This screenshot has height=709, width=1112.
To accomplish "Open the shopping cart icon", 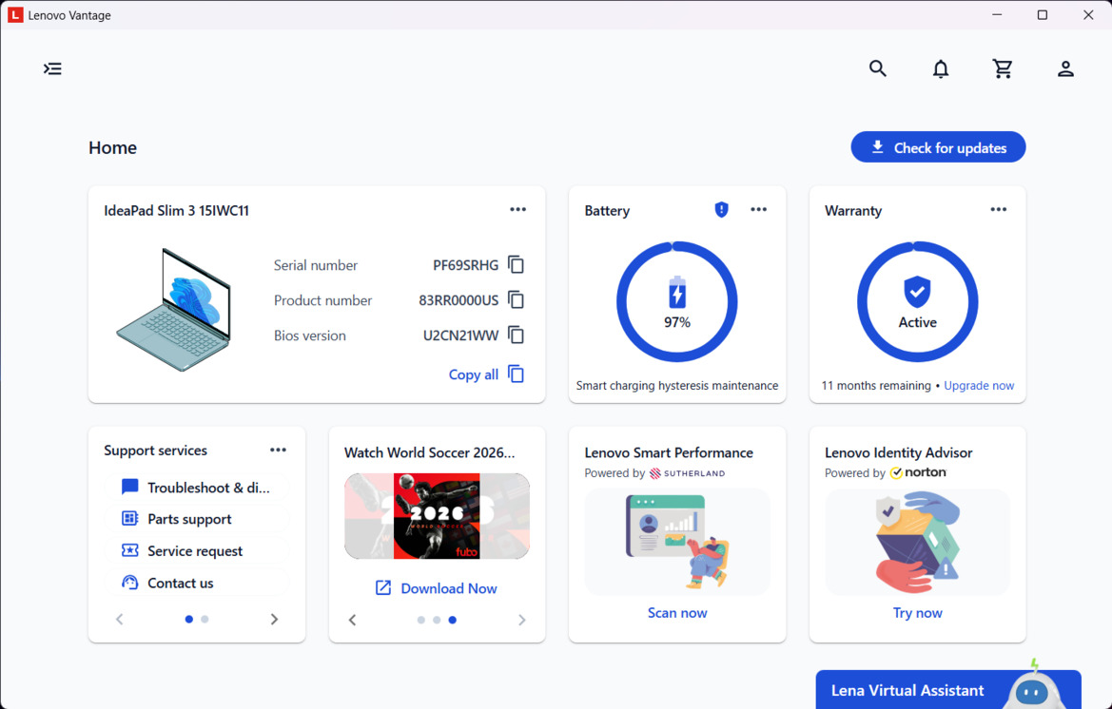I will (x=1002, y=68).
